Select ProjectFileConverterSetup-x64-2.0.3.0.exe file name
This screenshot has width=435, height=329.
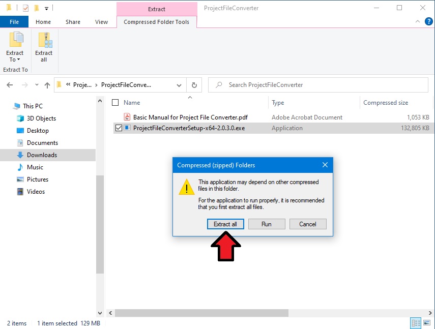tap(189, 128)
